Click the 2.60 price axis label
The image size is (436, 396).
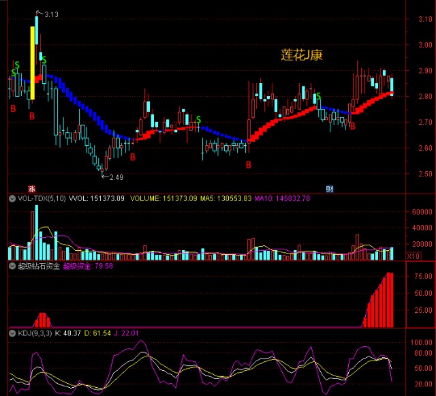coord(425,148)
